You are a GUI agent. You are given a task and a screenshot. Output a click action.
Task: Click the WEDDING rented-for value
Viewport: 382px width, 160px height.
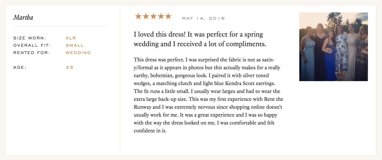[78, 53]
